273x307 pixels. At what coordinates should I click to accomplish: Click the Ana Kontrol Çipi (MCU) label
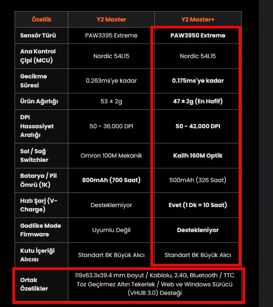[x=38, y=56]
